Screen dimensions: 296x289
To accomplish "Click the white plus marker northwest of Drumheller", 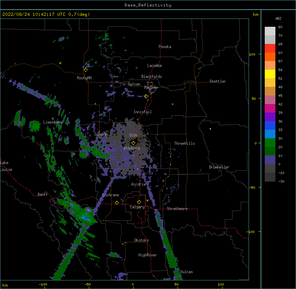I will 210,129.
